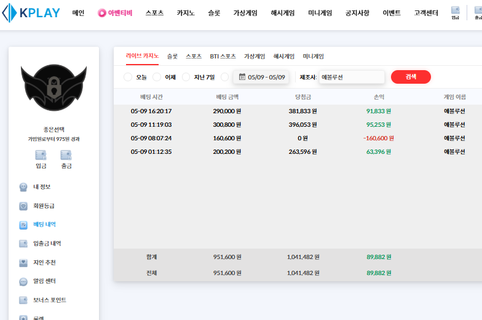Screen dimensions: 482x320
Task: Open the 스포츠 top navigation menu
Action: coord(154,13)
